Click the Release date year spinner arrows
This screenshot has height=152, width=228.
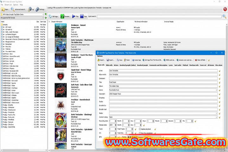click(116, 125)
